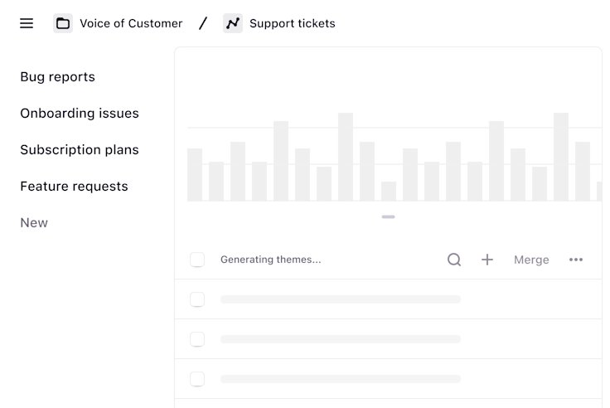Check the second loading row checkbox
Image resolution: width=610 pixels, height=408 pixels.
[197, 339]
